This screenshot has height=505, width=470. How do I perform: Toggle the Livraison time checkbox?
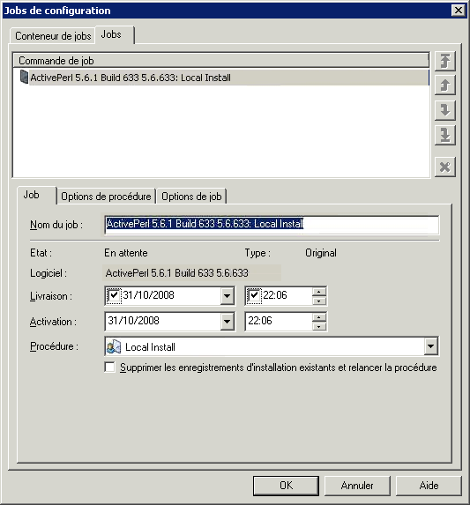pos(254,295)
